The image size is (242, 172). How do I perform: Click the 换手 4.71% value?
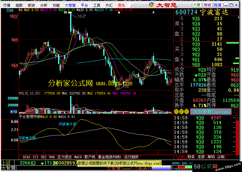point(200,106)
